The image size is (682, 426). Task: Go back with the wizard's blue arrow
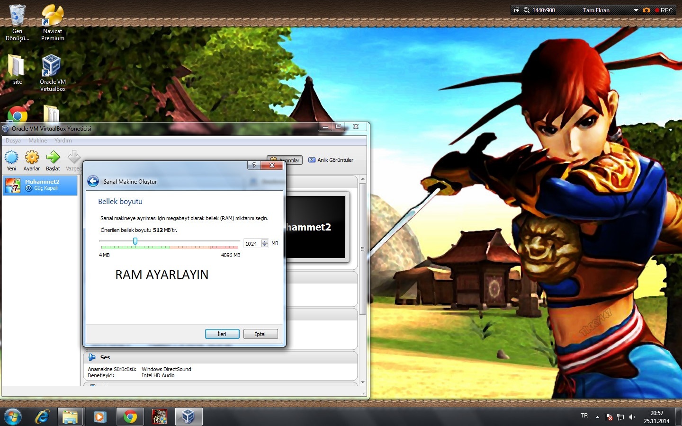click(x=93, y=181)
